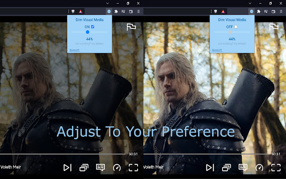Click the 30:31 time remaining, left player
Image resolution: width=286 pixels, height=179 pixels.
pos(133,154)
